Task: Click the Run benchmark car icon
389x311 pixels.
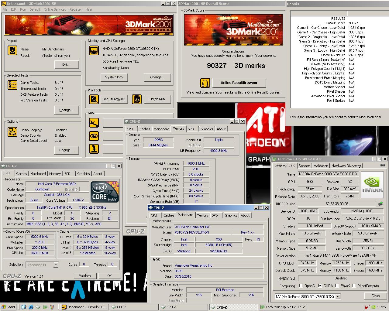Action: point(94,123)
